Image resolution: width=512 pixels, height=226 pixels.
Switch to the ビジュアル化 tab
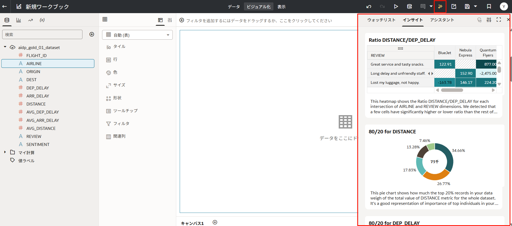tap(259, 7)
